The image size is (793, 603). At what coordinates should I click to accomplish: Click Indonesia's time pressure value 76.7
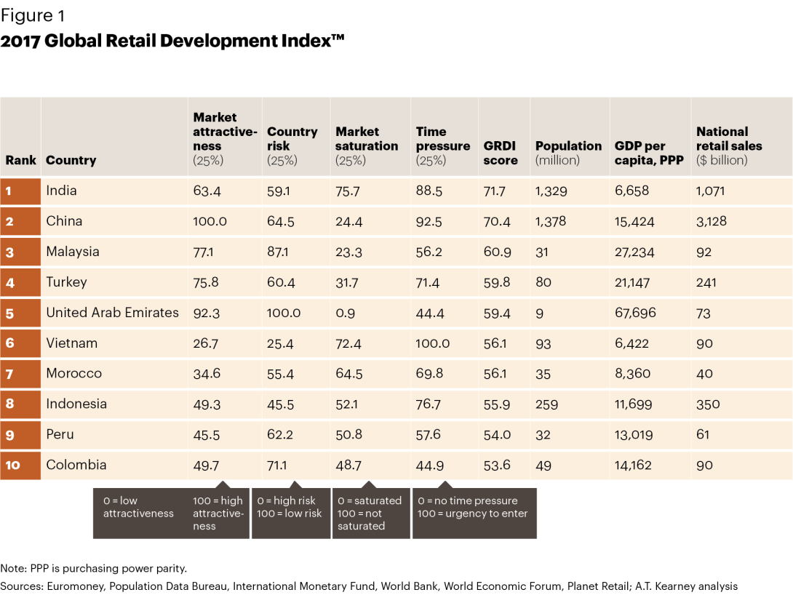pos(429,404)
